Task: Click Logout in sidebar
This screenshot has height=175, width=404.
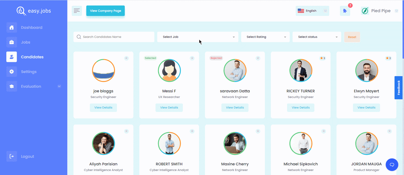Action: pyautogui.click(x=27, y=157)
